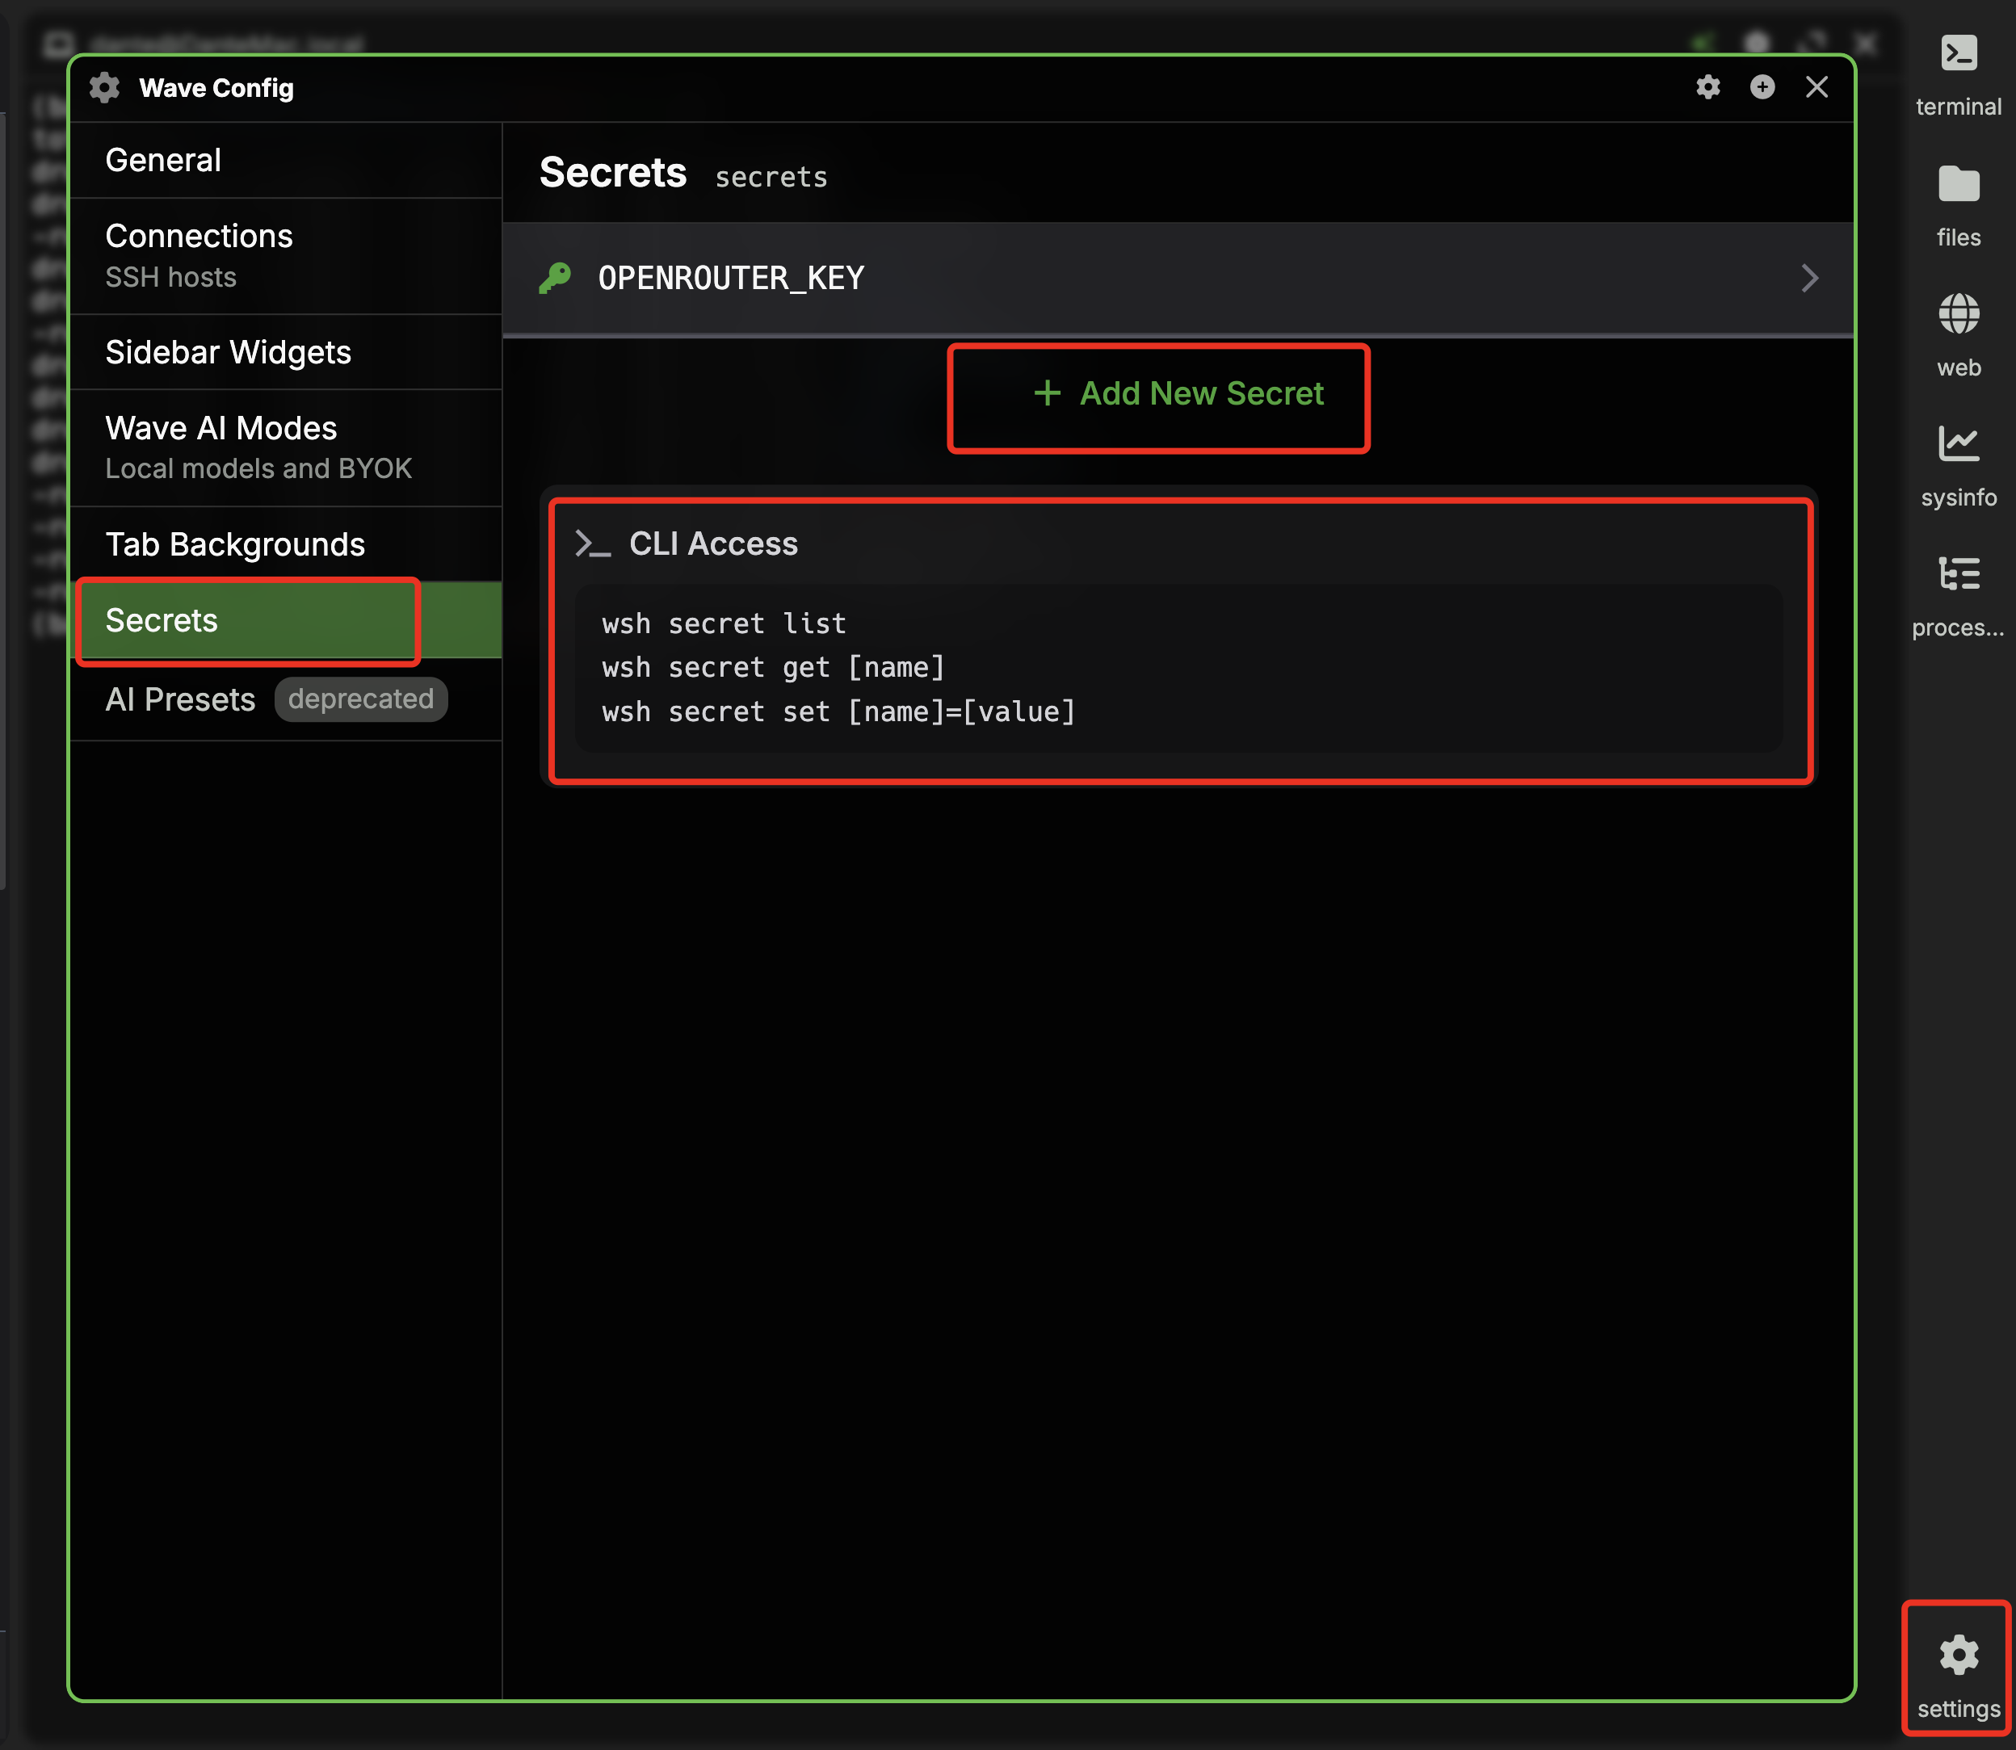The width and height of the screenshot is (2016, 1750).
Task: Click the 'secrets' filename label
Action: click(x=771, y=177)
